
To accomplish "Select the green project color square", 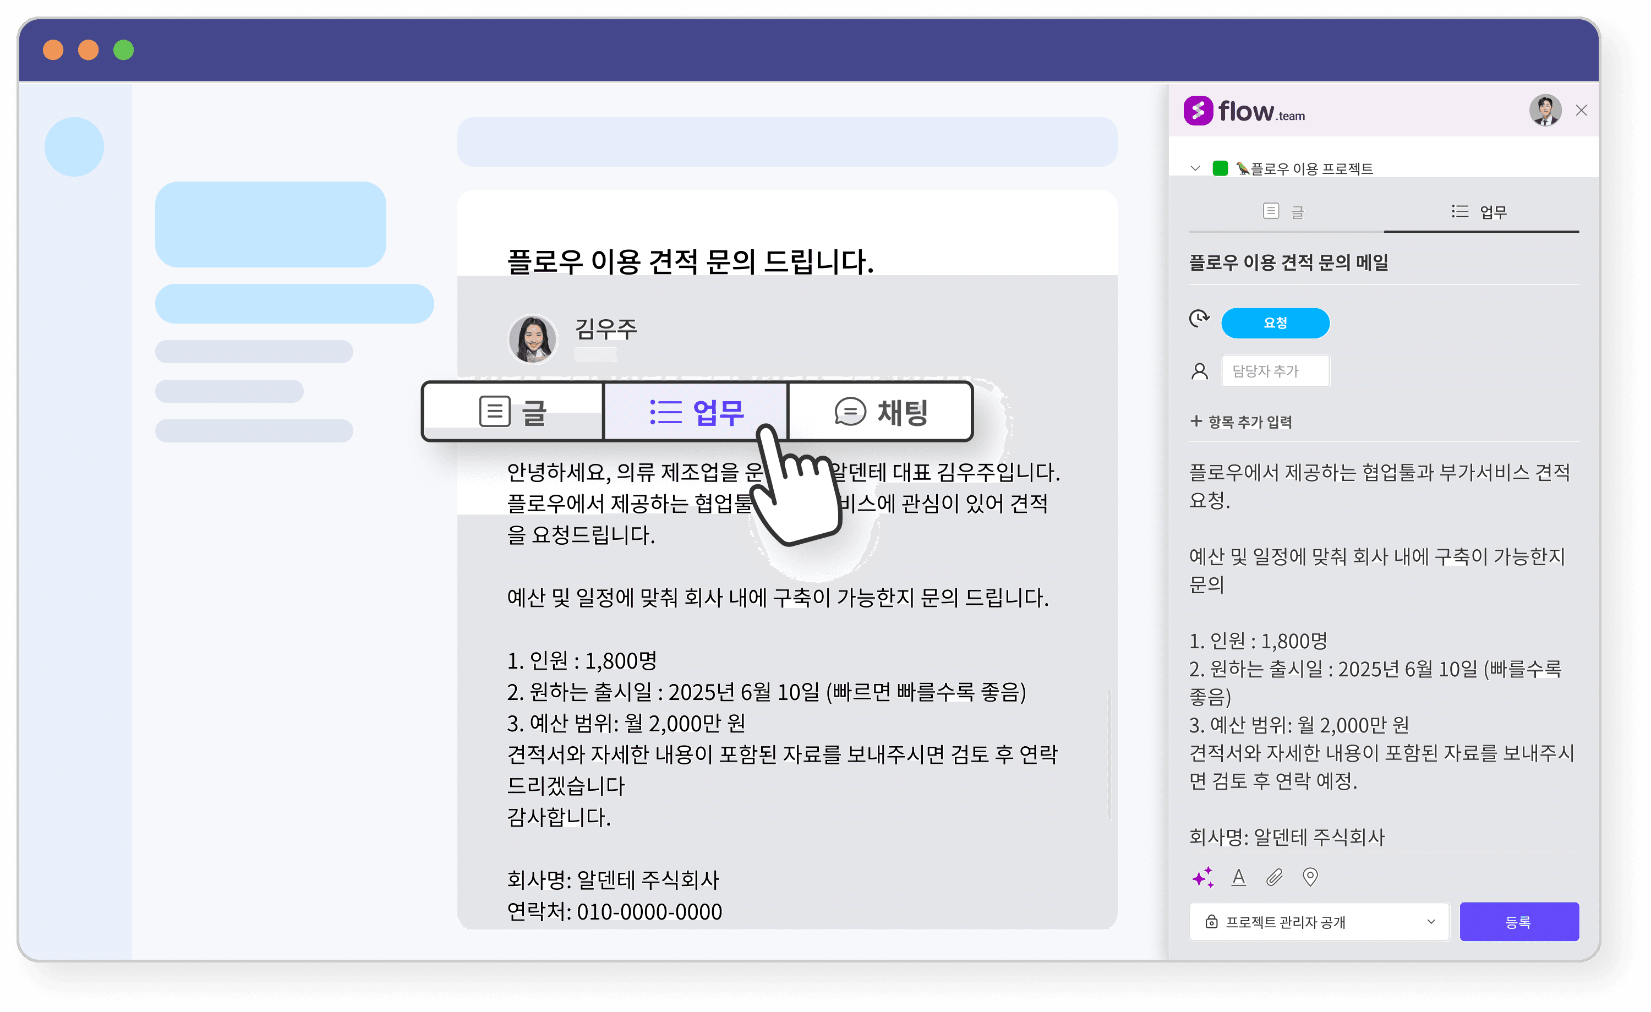I will [1220, 168].
